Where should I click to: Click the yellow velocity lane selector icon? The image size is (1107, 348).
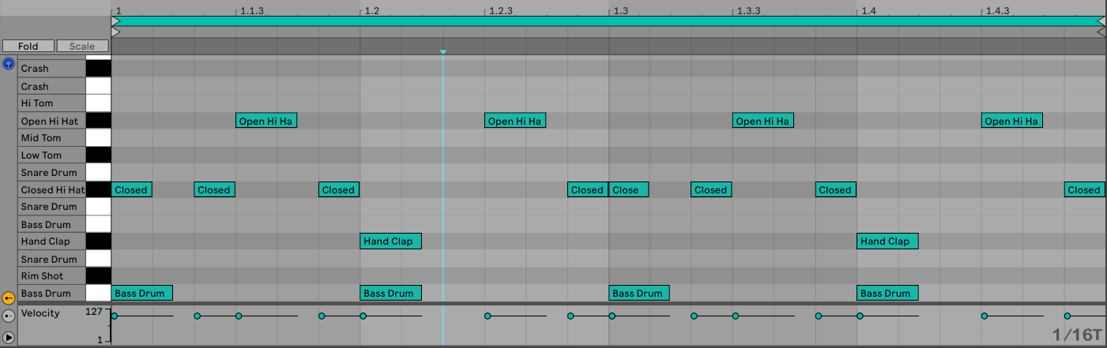[9, 298]
